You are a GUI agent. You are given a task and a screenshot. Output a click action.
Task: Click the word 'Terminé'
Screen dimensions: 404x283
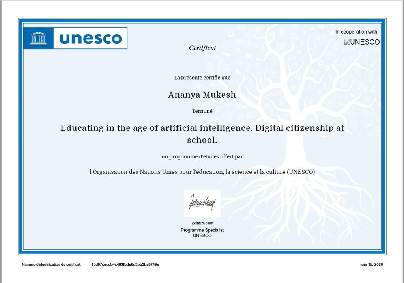click(202, 111)
